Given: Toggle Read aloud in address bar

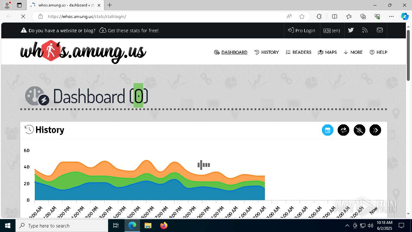Looking at the screenshot, I should tap(289, 16).
